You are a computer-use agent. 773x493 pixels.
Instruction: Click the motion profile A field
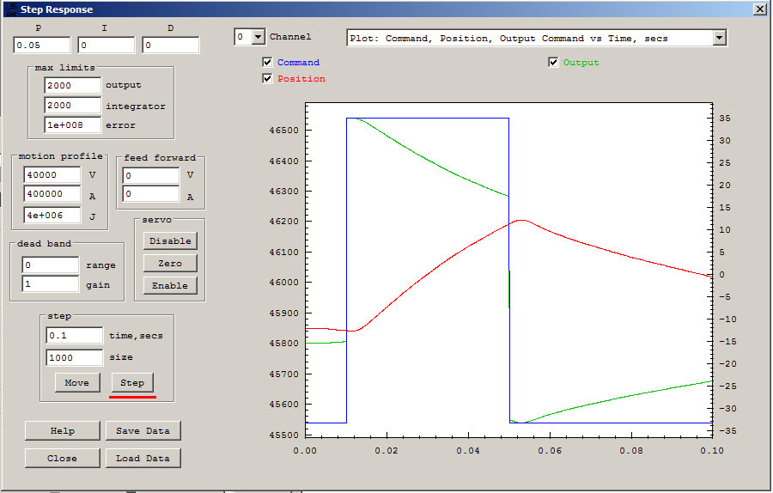pos(52,194)
